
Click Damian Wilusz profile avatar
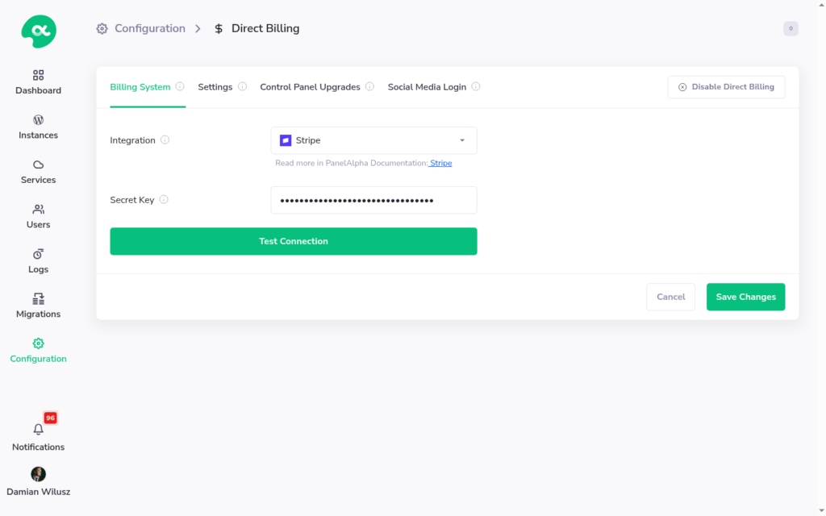39,474
